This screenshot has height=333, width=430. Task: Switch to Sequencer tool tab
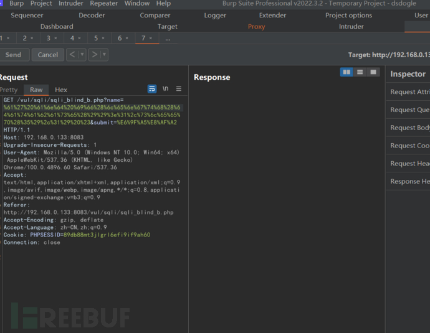pyautogui.click(x=27, y=16)
